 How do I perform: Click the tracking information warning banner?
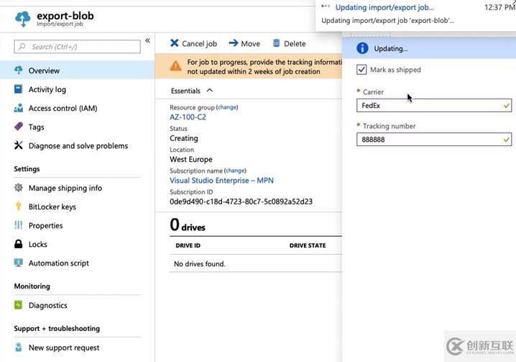249,67
